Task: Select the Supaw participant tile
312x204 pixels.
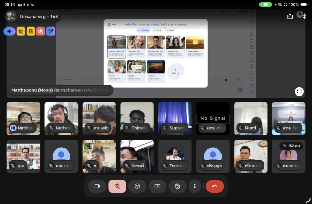Action: pos(175,118)
